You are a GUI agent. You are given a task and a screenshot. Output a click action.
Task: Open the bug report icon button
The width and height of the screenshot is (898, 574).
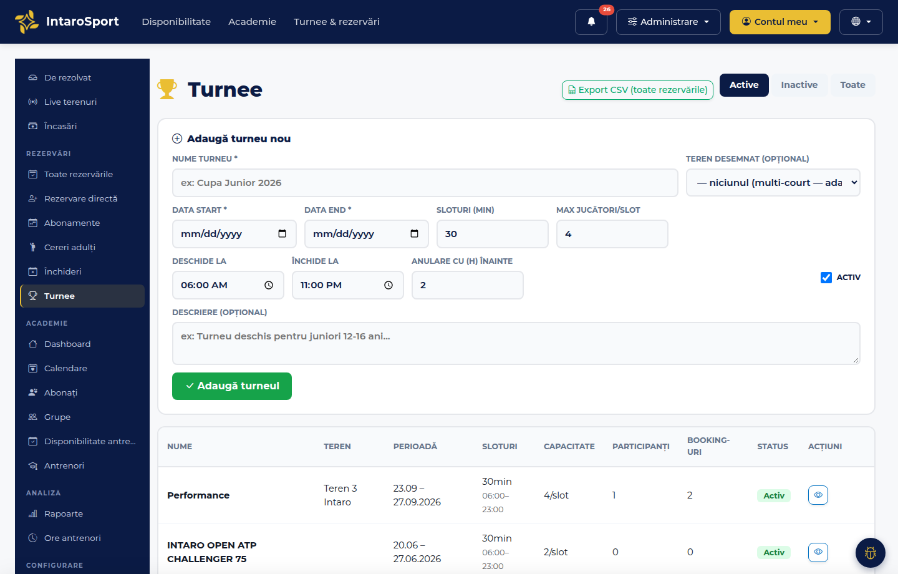(x=871, y=553)
